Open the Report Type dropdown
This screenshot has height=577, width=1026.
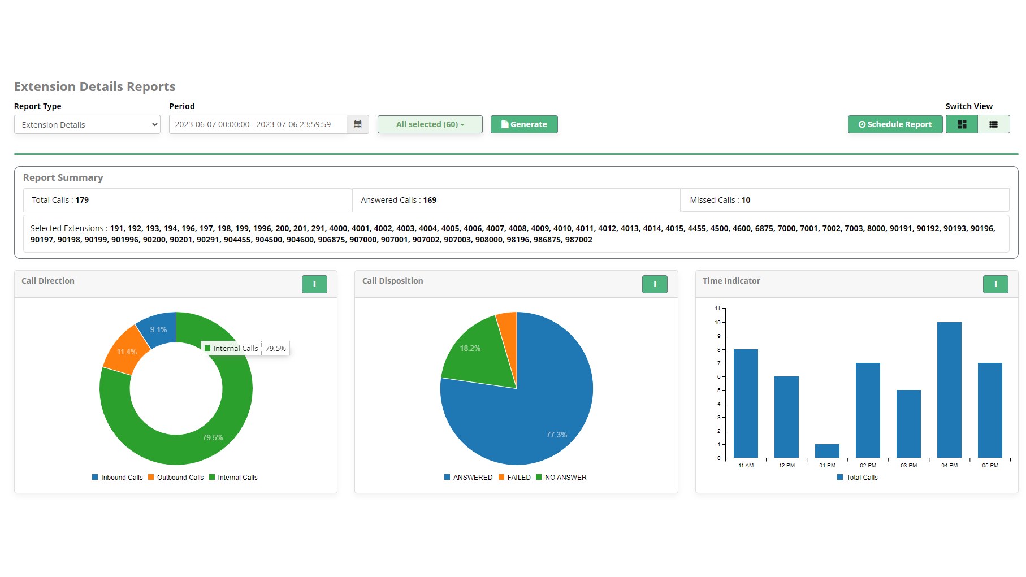[87, 124]
